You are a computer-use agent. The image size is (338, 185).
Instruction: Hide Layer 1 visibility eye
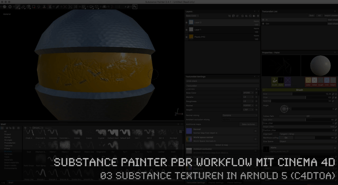pyautogui.click(x=187, y=30)
